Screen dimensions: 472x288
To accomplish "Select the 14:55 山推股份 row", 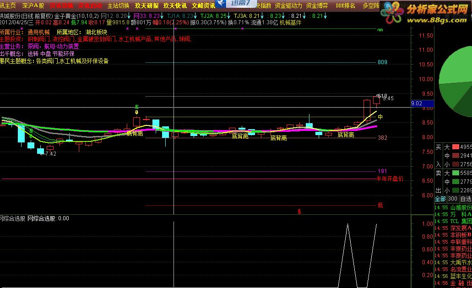I will [x=453, y=208].
